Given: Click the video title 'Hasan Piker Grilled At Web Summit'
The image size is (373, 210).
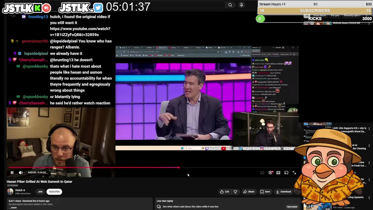Looking at the screenshot, I should (39, 181).
